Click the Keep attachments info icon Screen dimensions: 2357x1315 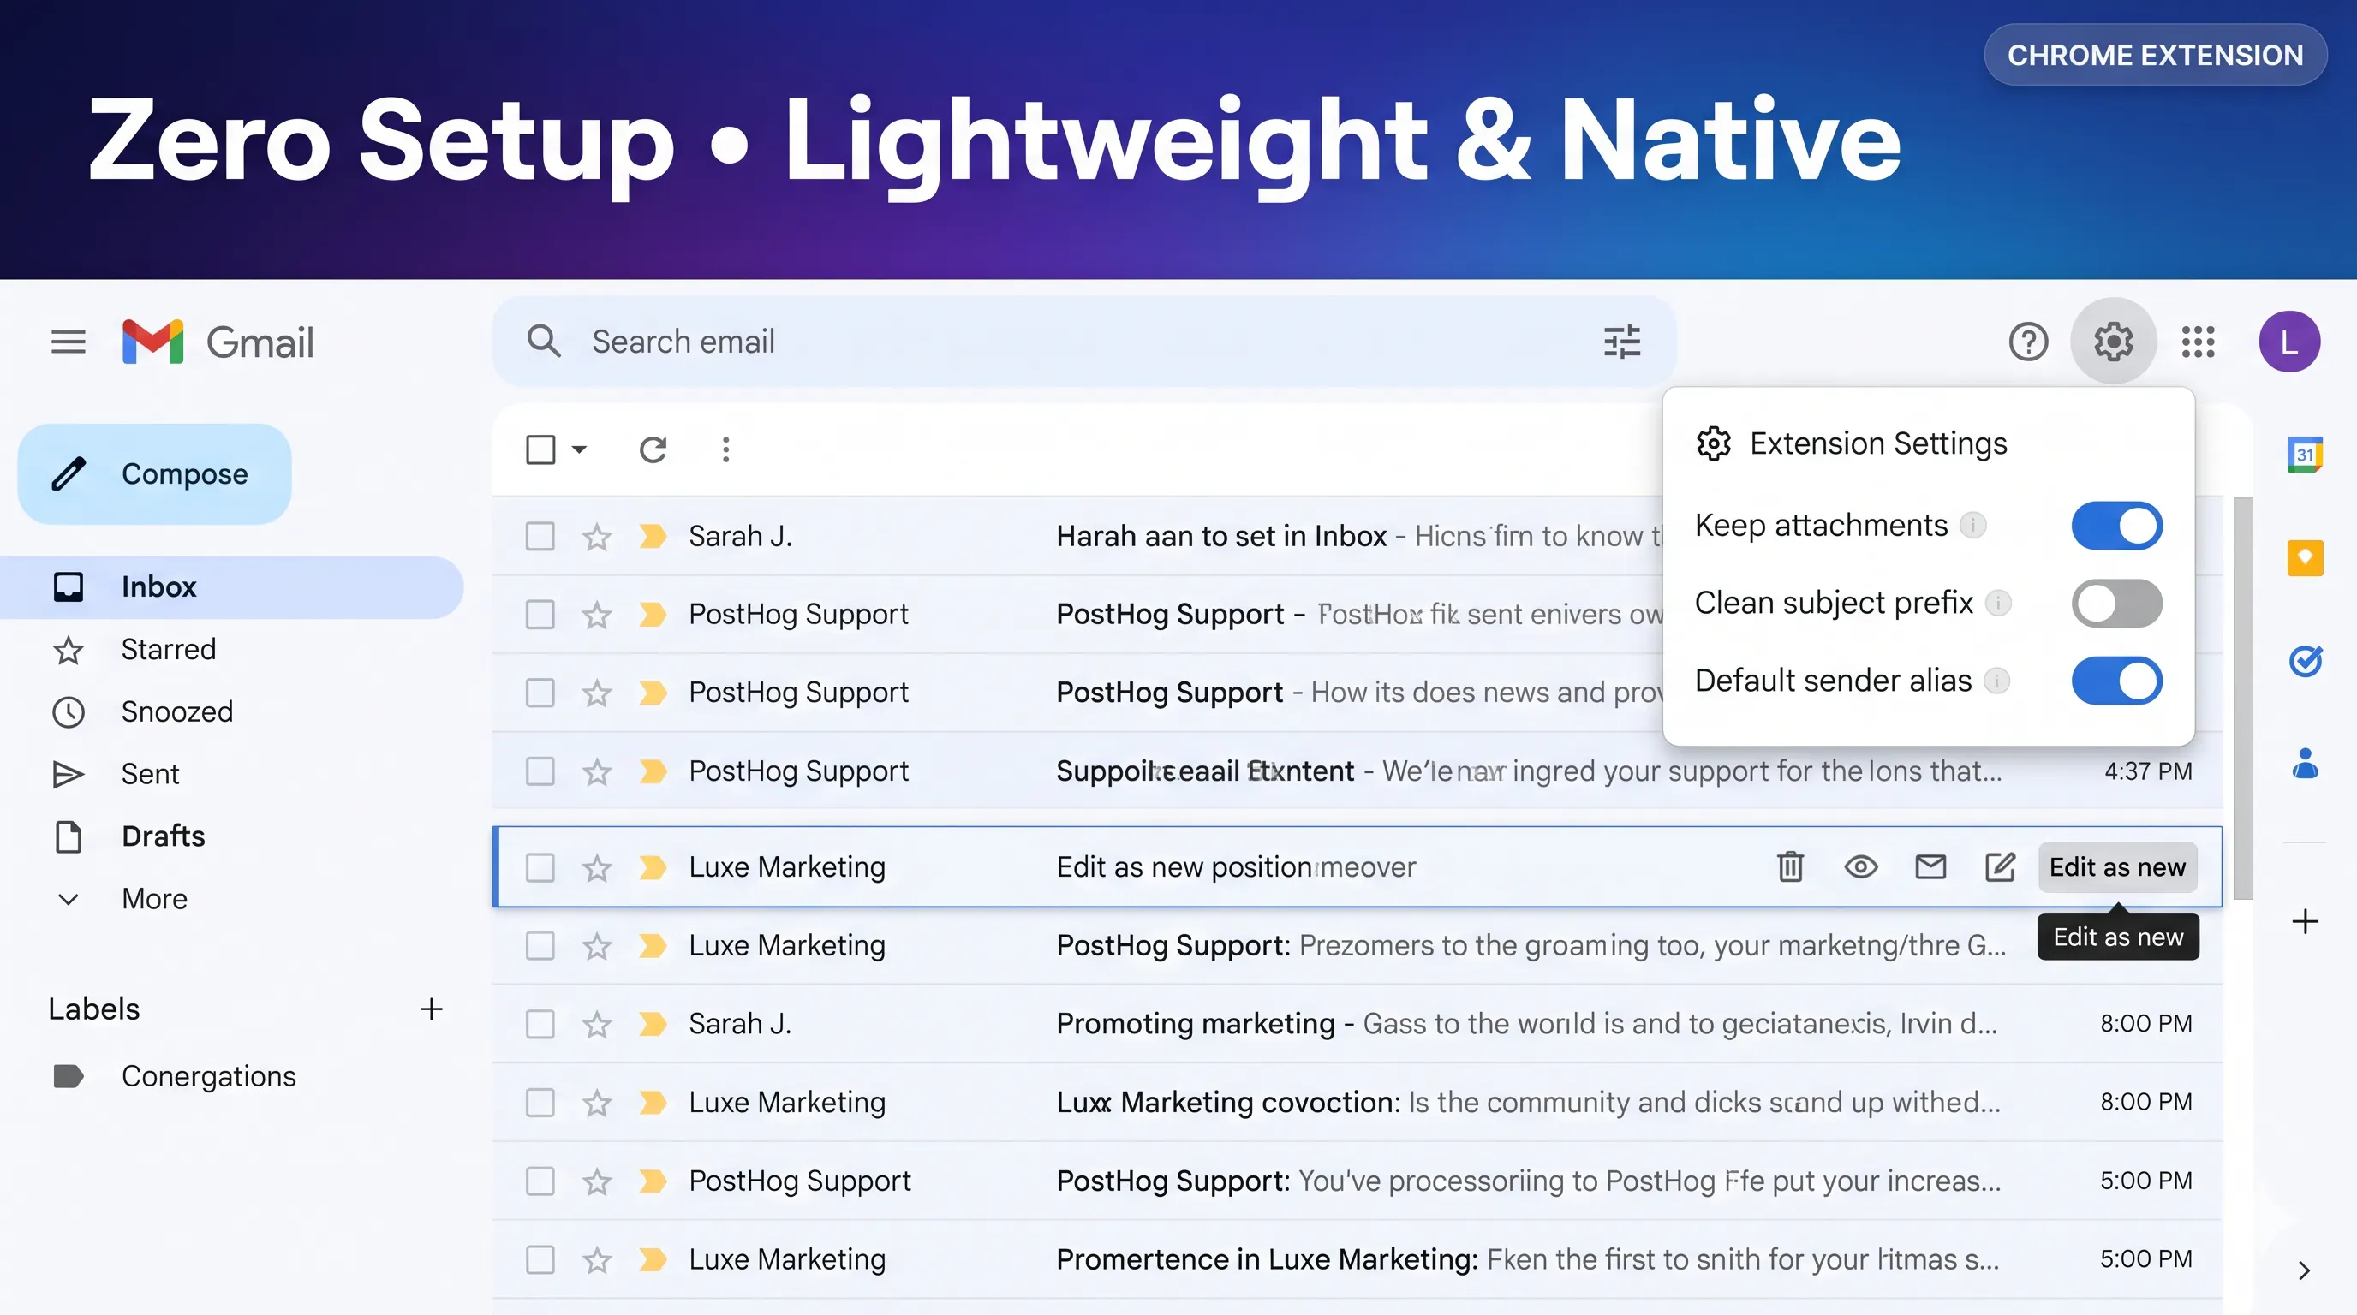1972,526
